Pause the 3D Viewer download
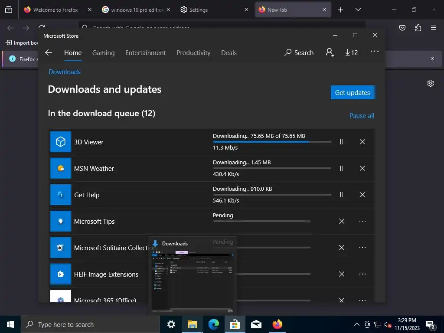 pyautogui.click(x=342, y=142)
